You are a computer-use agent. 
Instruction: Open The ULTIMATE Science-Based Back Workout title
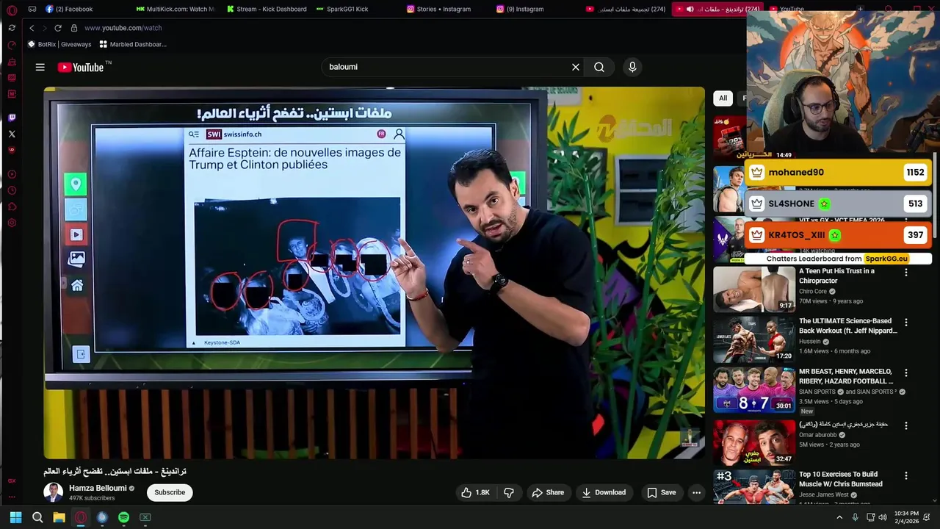[x=848, y=325]
